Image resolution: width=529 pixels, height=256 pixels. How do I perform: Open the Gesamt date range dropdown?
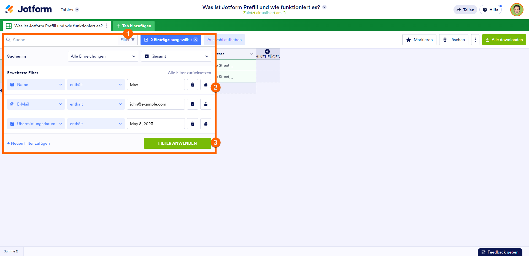(x=176, y=56)
